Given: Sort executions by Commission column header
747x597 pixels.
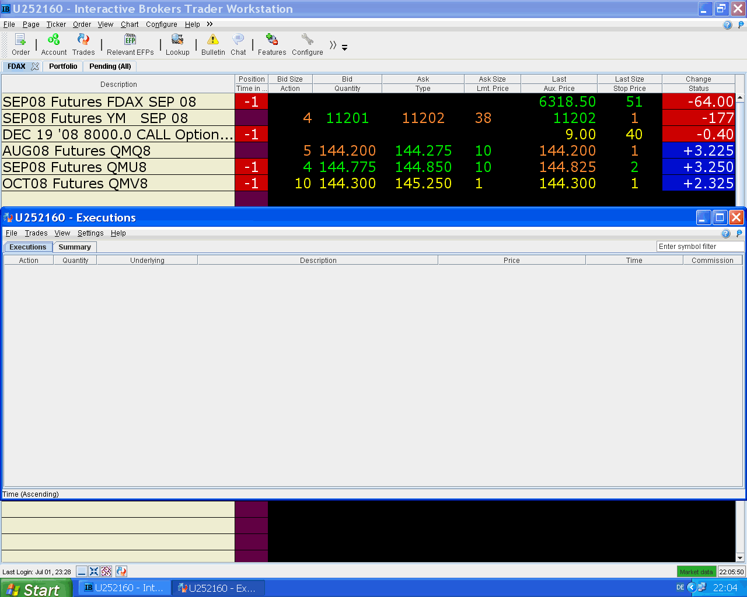Looking at the screenshot, I should click(x=713, y=261).
